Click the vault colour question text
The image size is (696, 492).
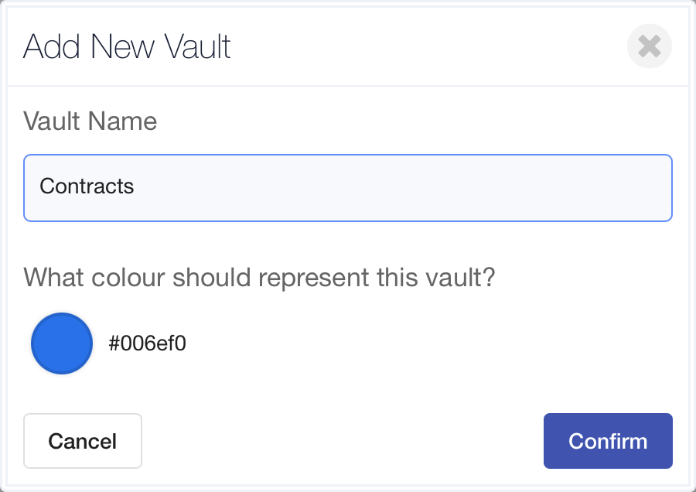click(259, 277)
